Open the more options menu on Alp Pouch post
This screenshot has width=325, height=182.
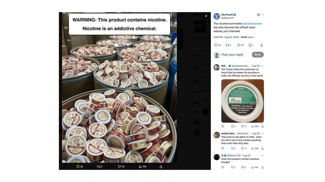click(x=262, y=15)
